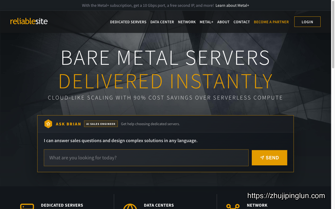Click the Dedicated Servers section heading
335x209 pixels.
click(x=62, y=205)
